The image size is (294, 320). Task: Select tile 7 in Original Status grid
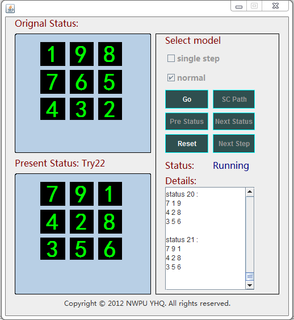click(x=53, y=82)
